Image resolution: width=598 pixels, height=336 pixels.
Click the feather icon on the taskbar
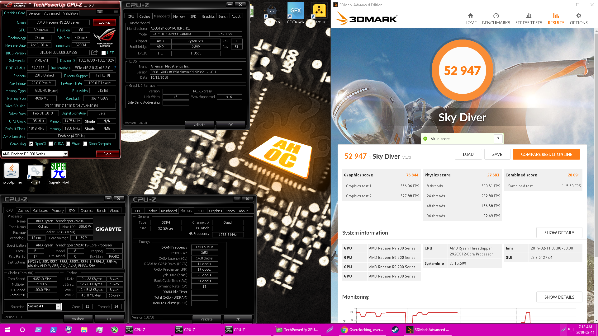point(330,330)
